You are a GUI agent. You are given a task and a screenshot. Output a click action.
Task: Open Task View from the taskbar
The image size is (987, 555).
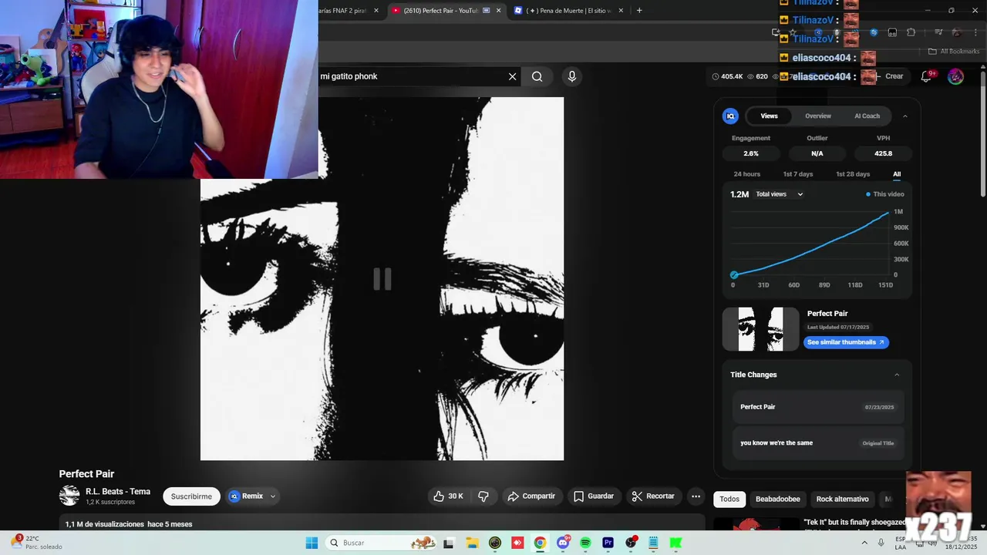[449, 543]
